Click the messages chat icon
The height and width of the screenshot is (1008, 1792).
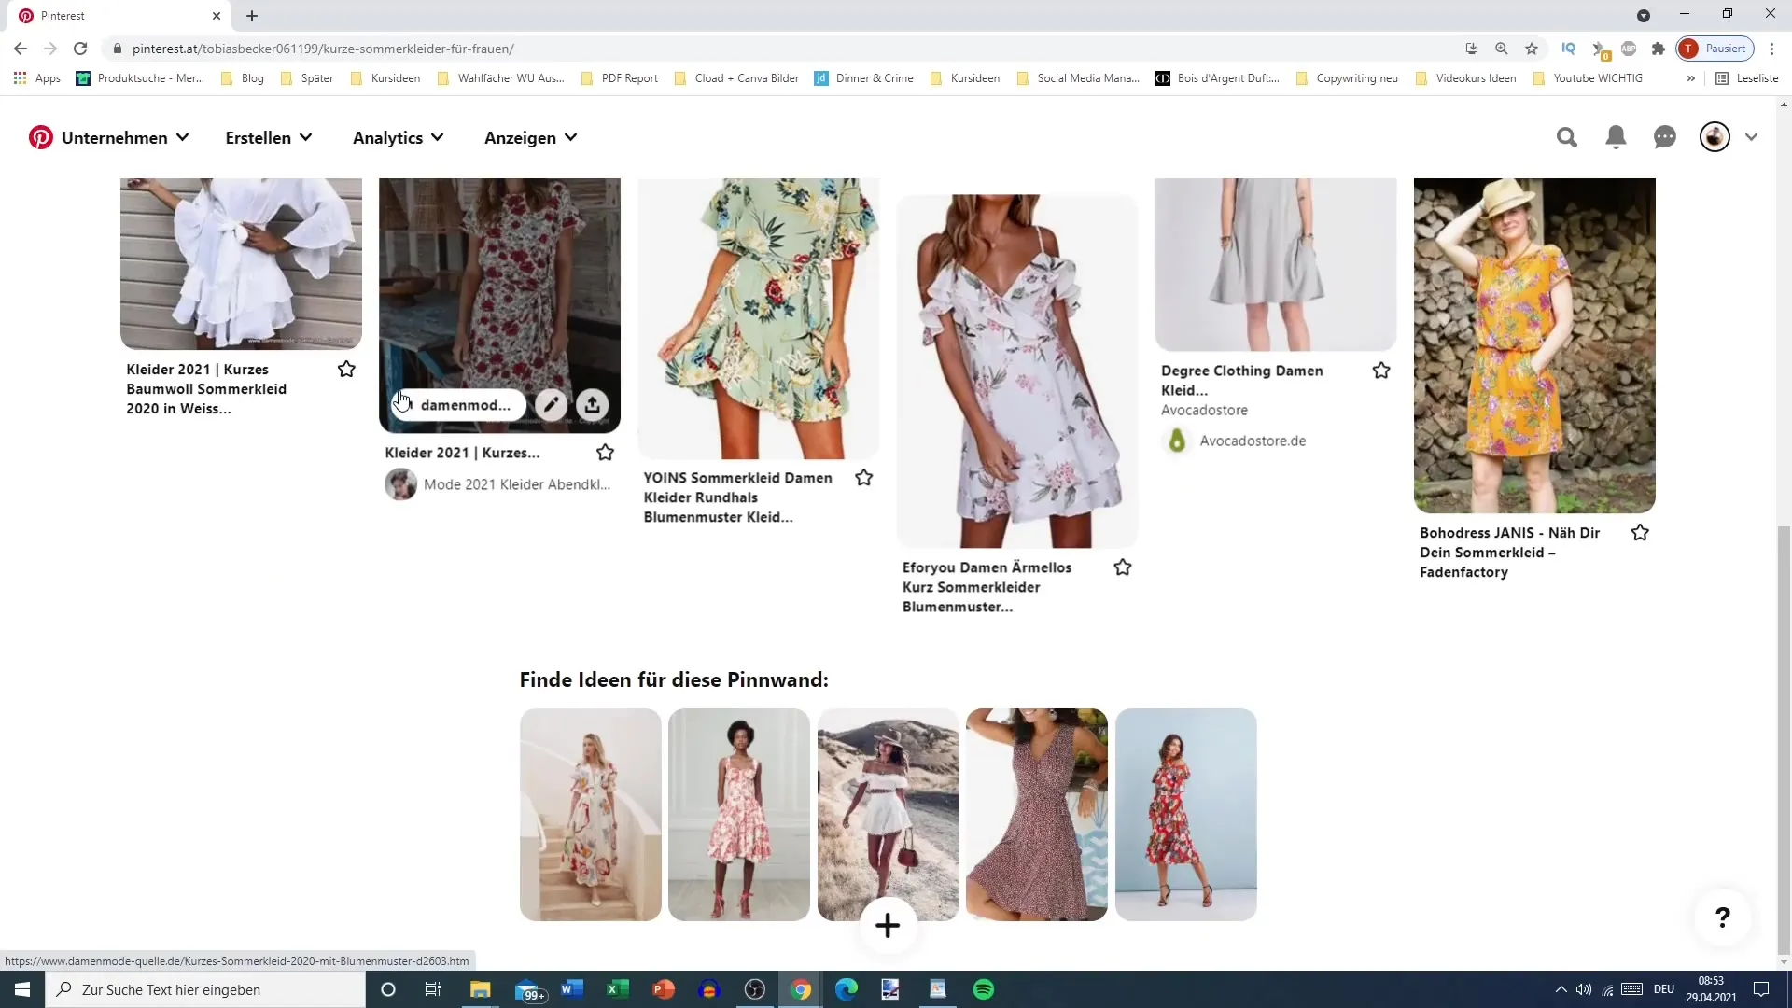[x=1665, y=136]
